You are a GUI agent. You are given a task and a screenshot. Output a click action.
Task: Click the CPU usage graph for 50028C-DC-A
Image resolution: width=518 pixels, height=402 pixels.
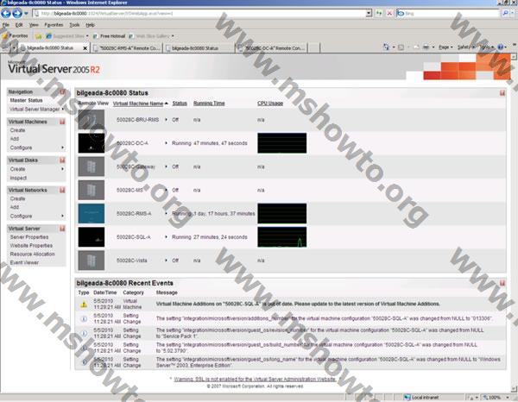click(281, 143)
